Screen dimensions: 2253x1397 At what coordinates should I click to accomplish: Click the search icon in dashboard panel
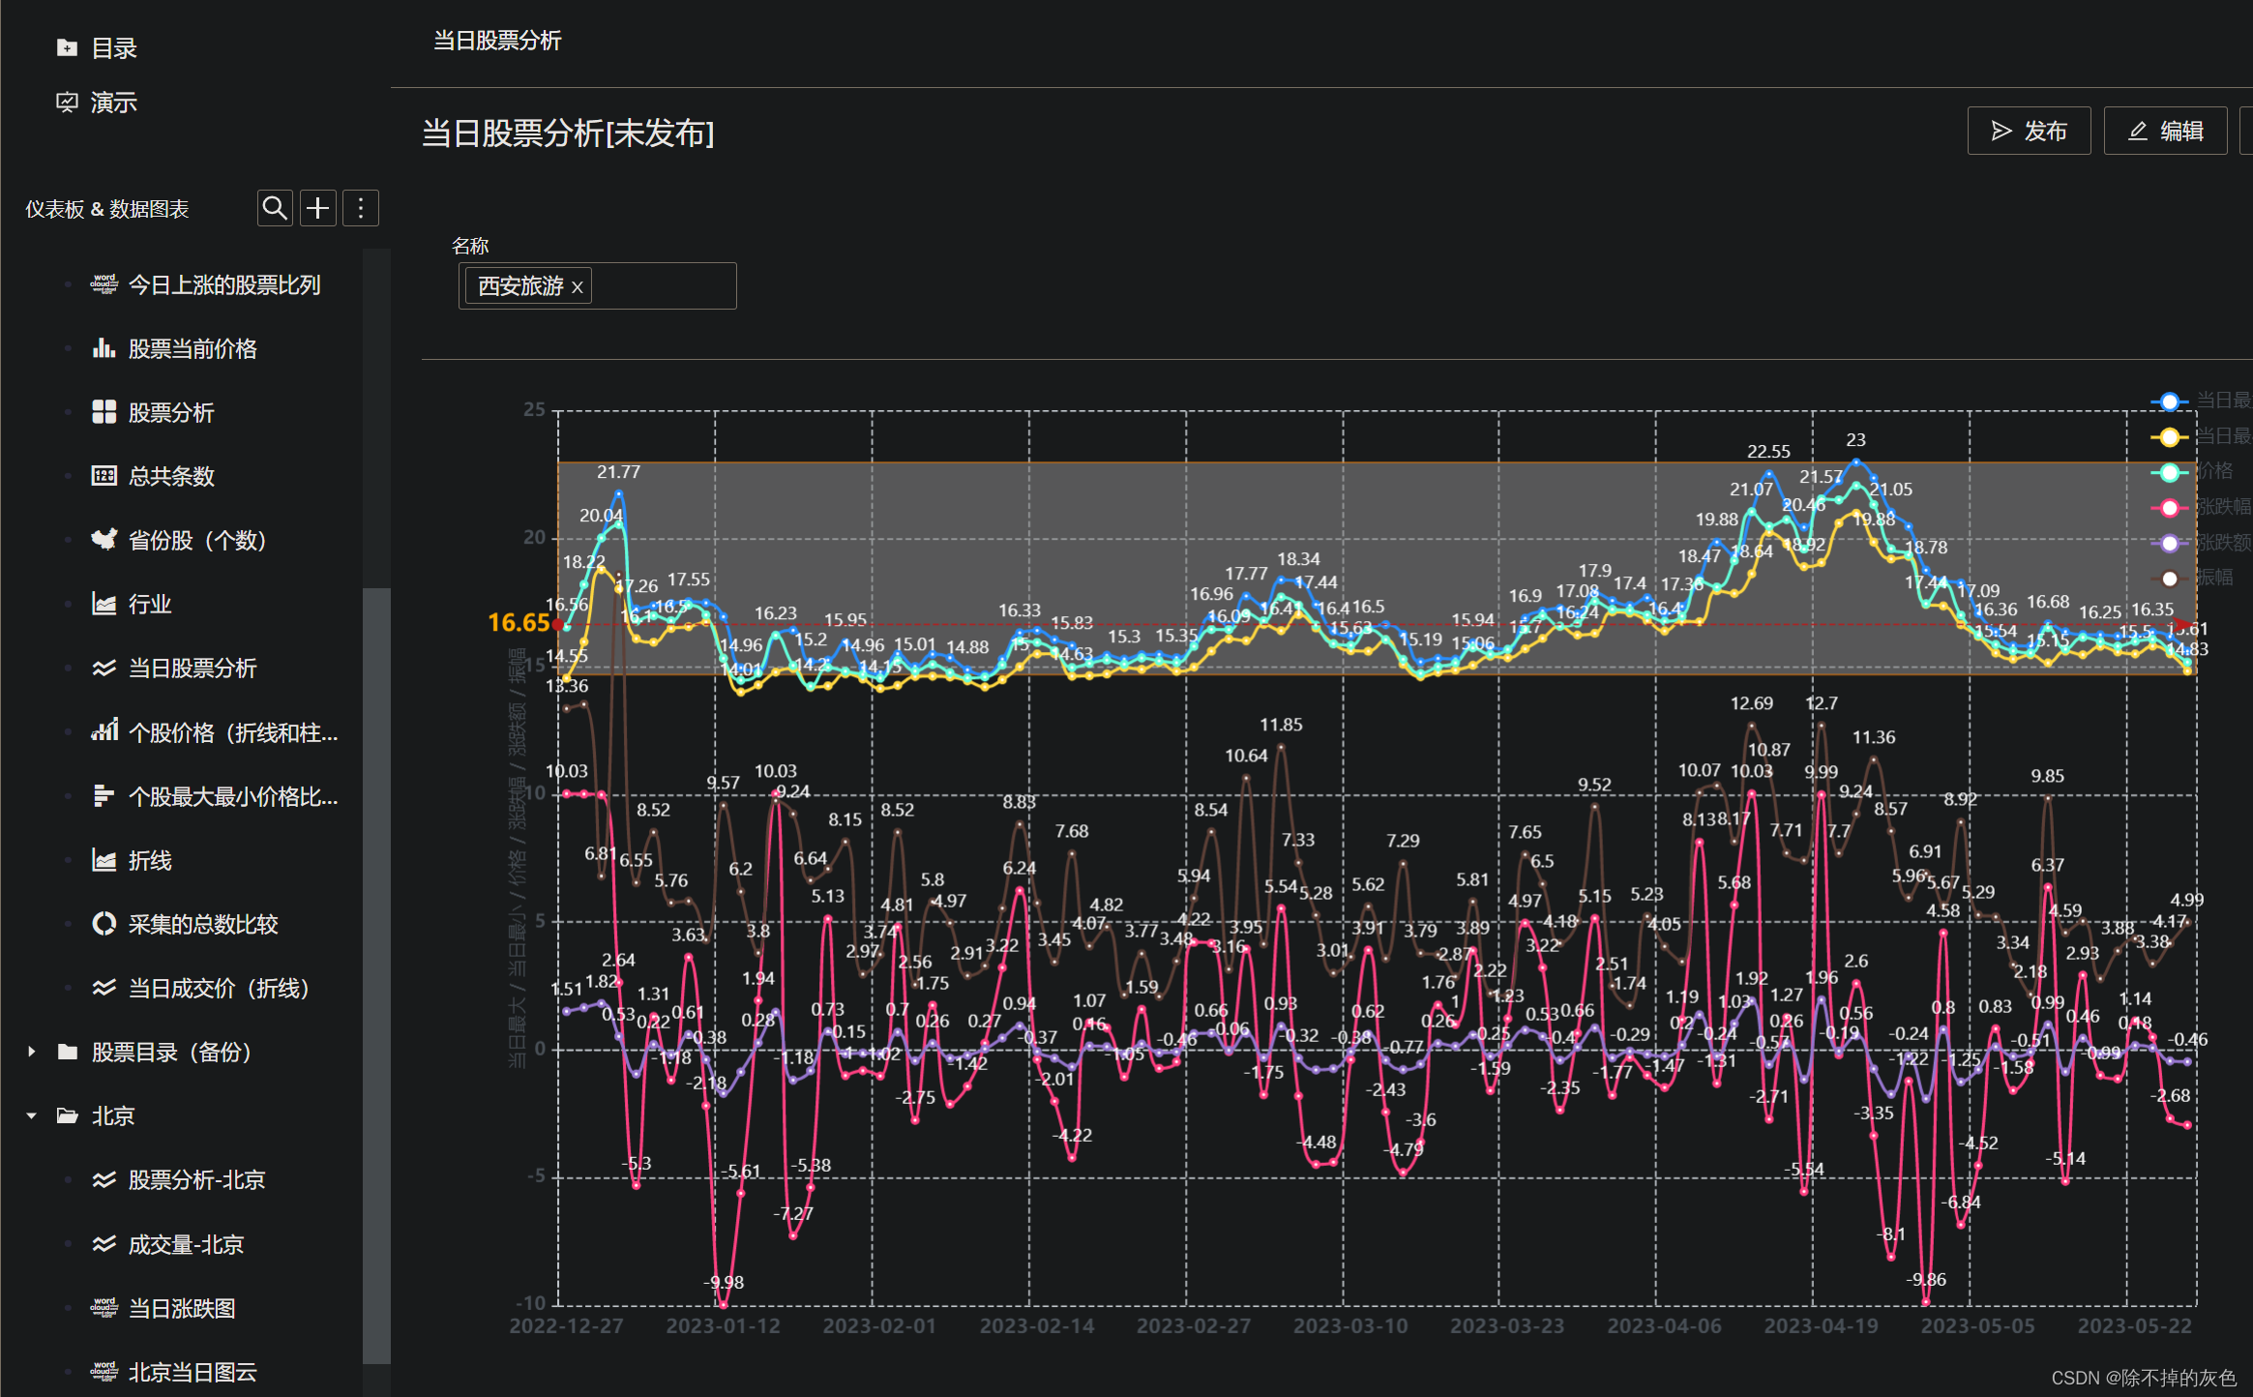[x=275, y=208]
